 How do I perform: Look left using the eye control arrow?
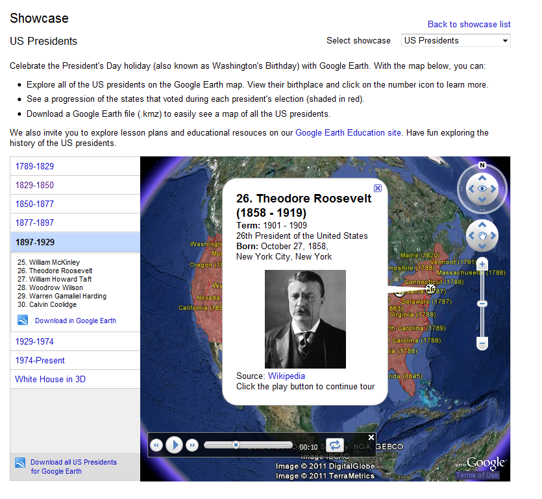click(471, 189)
